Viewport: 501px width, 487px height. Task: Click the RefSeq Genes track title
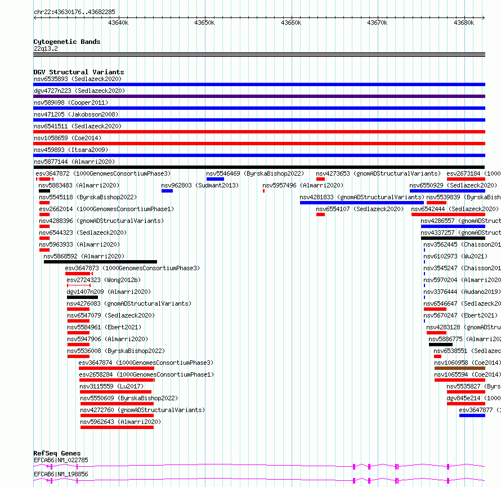(x=57, y=453)
